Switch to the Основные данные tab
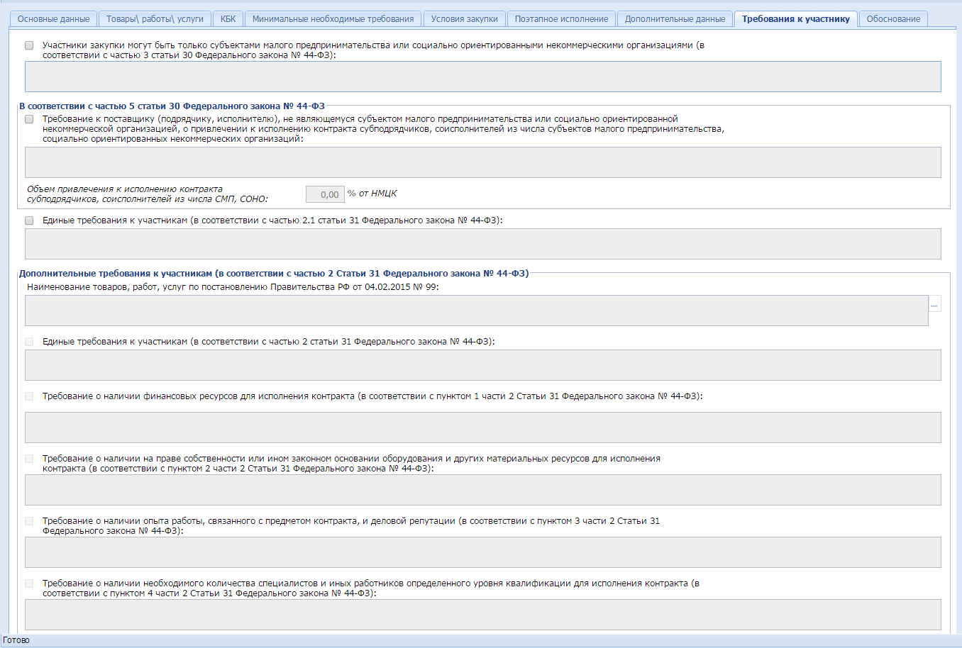 click(x=54, y=19)
